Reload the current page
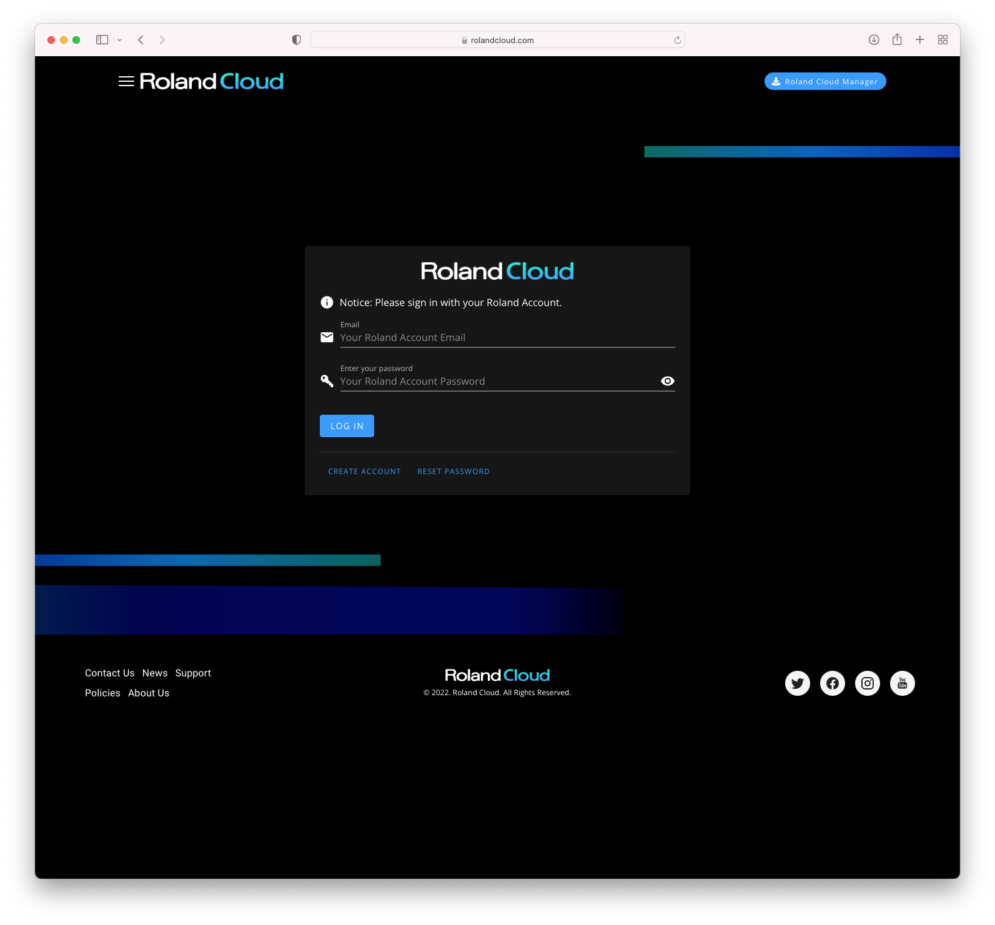This screenshot has height=925, width=995. click(677, 40)
